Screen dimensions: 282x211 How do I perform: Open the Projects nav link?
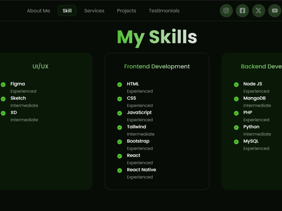pyautogui.click(x=126, y=11)
